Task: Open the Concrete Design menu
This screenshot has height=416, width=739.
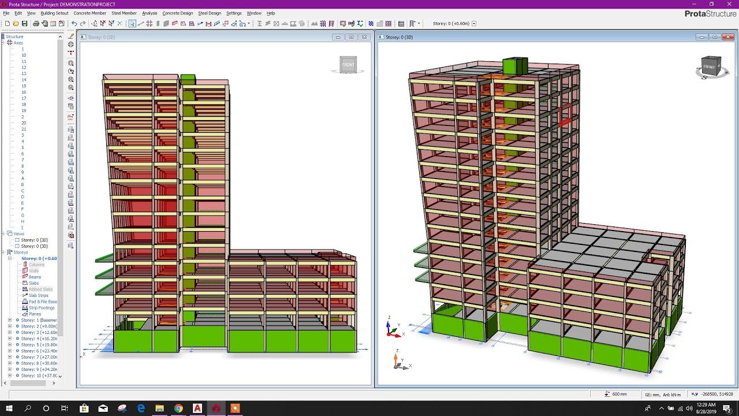Action: (177, 13)
